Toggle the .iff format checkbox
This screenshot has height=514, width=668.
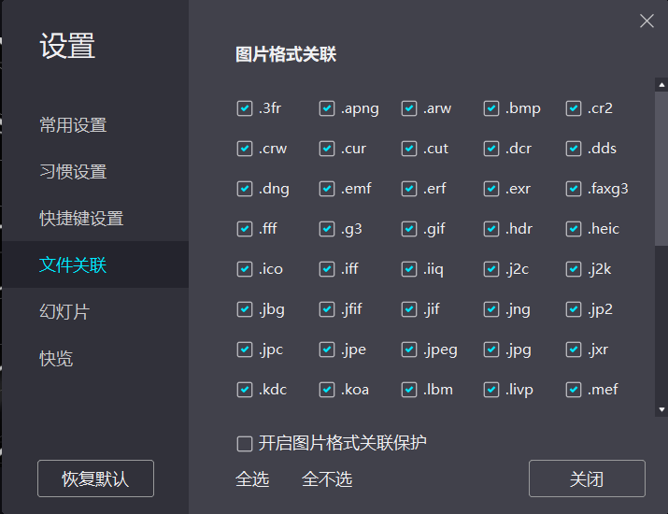point(327,269)
